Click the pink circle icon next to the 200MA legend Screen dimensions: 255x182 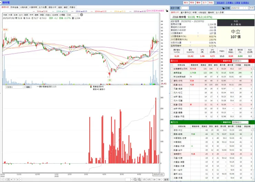pyautogui.click(x=148, y=11)
